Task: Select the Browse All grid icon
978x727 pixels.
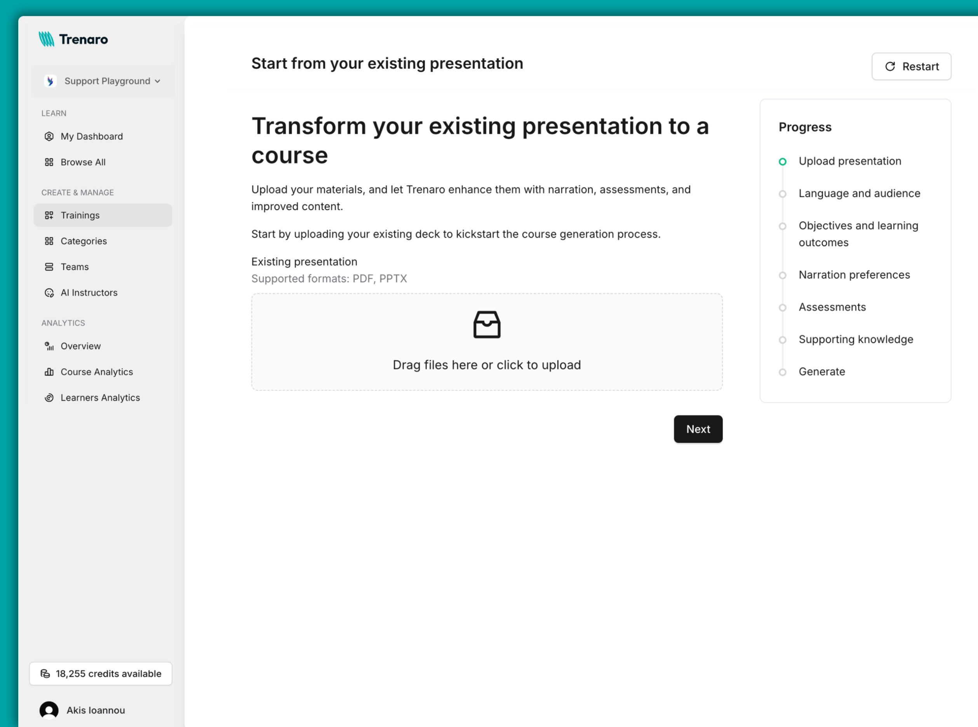Action: click(x=49, y=162)
